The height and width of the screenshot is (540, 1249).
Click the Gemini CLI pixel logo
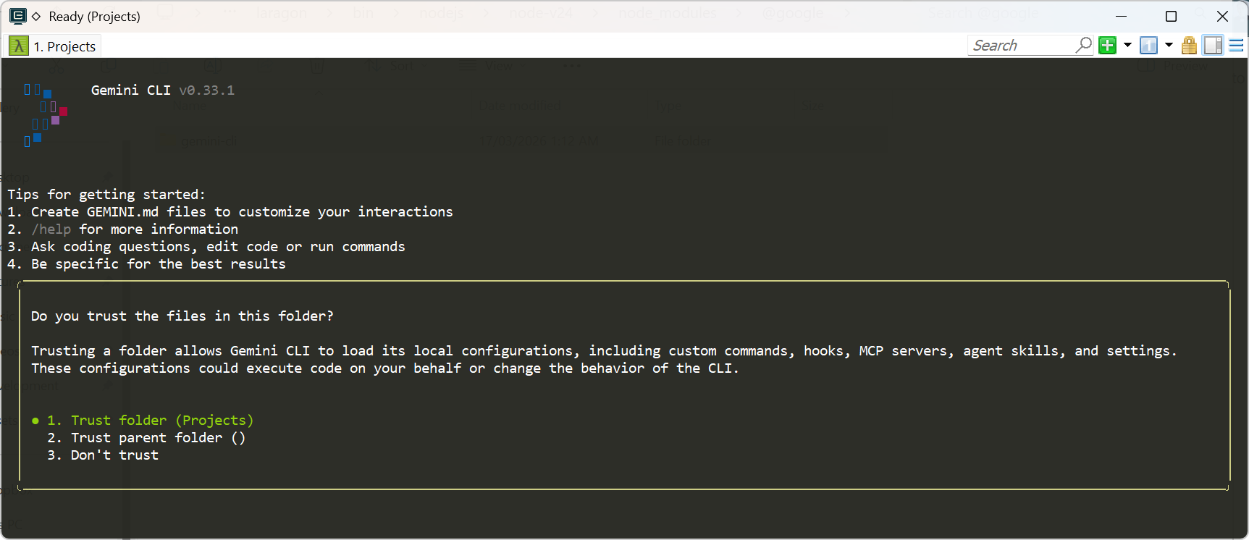tap(45, 114)
